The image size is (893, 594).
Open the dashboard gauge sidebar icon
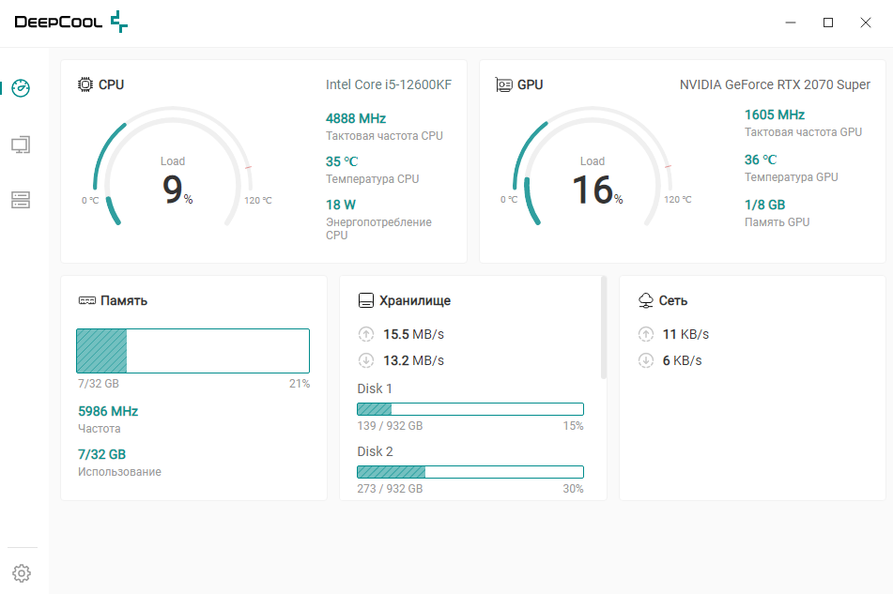click(21, 88)
